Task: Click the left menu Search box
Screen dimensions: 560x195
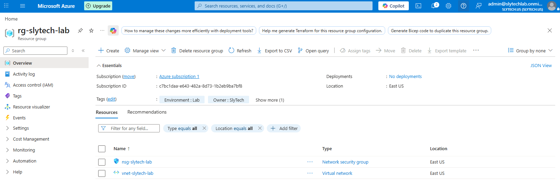Action: (35, 51)
